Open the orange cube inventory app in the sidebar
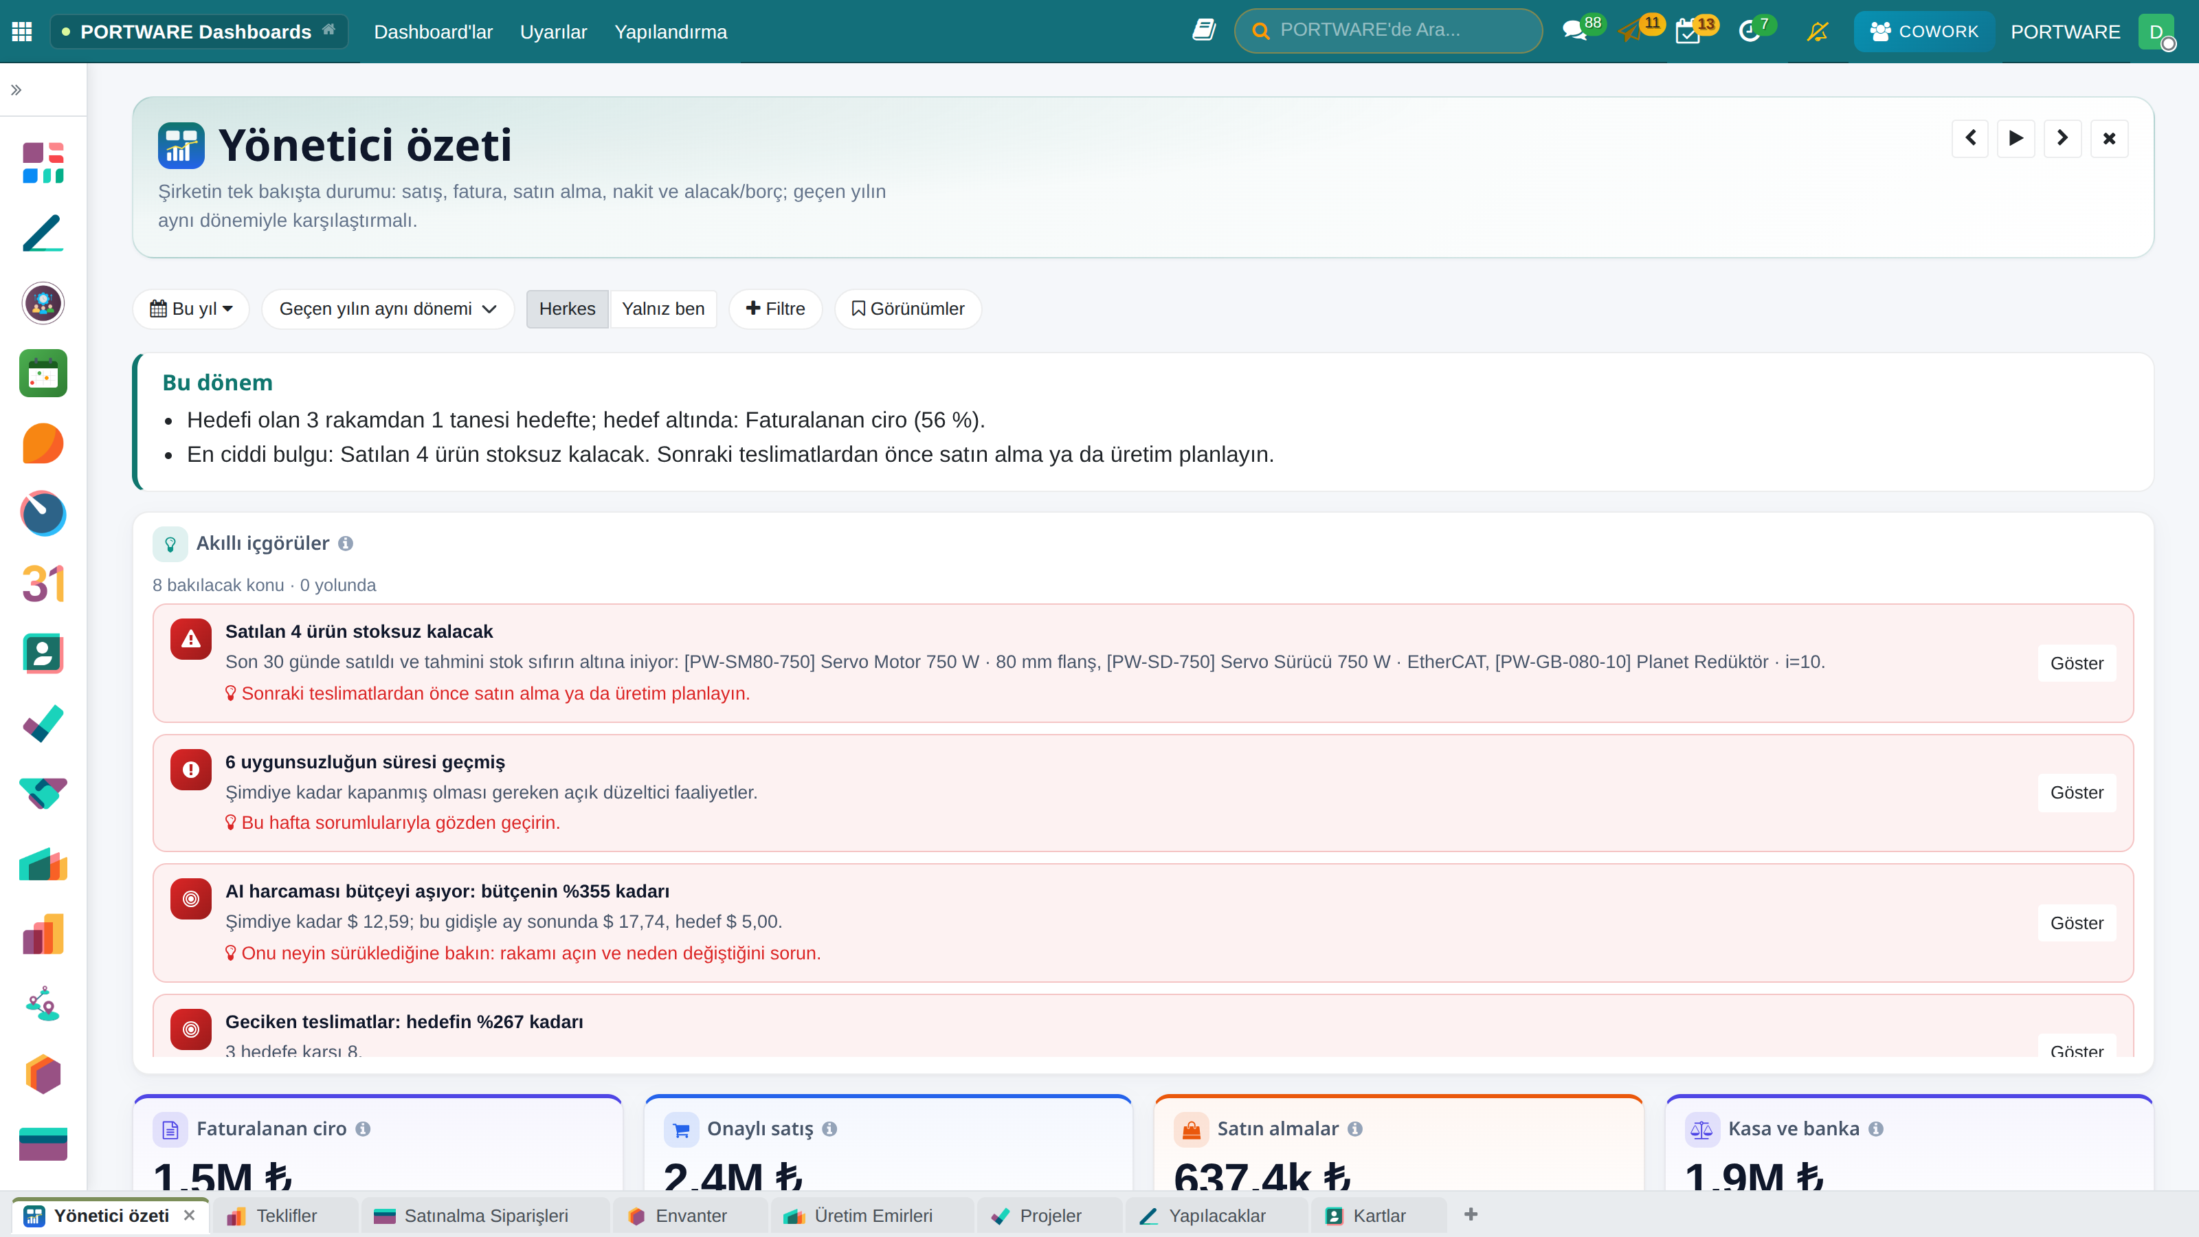The image size is (2199, 1237). click(x=43, y=1074)
